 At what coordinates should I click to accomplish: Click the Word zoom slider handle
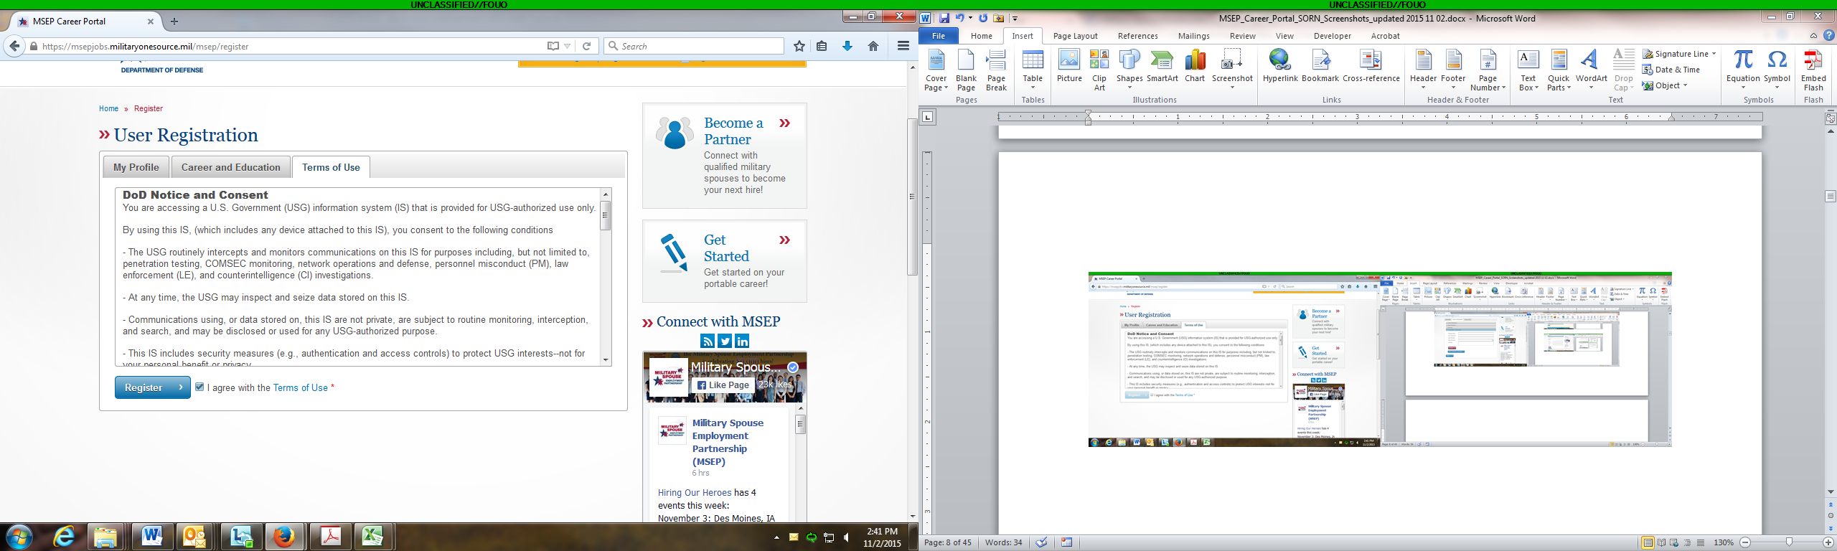pyautogui.click(x=1789, y=542)
